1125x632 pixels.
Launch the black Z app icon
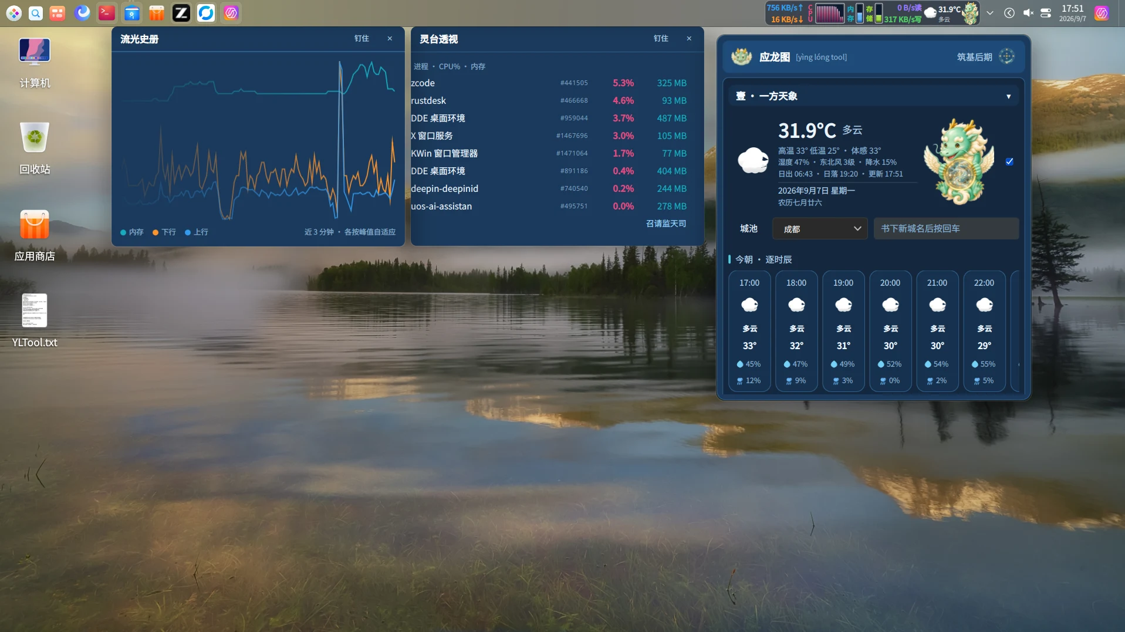click(x=181, y=13)
